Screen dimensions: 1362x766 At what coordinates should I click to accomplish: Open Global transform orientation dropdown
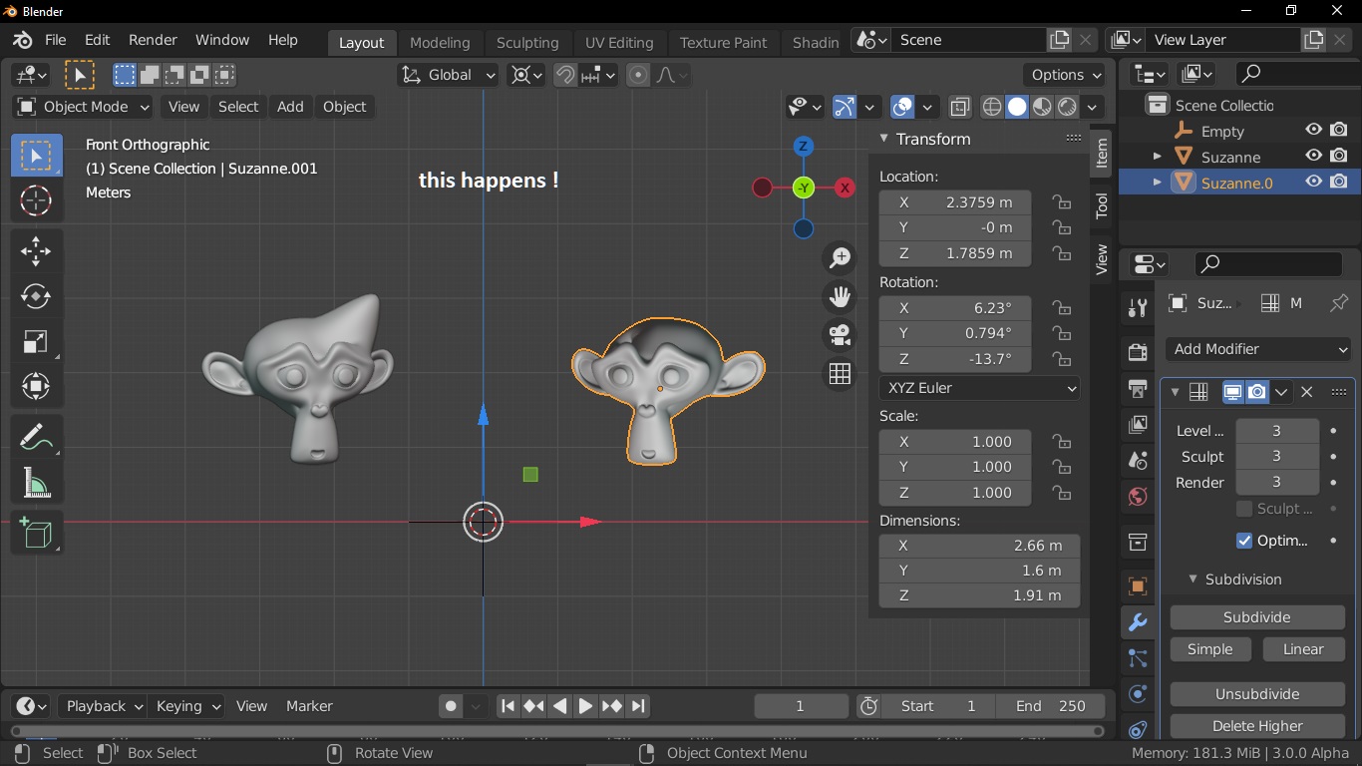[x=448, y=75]
